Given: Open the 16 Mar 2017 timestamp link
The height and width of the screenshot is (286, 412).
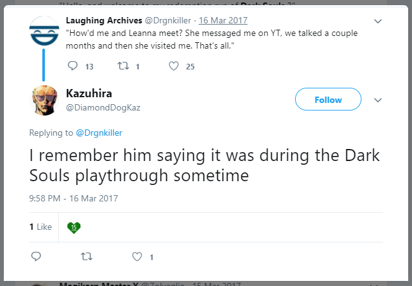Looking at the screenshot, I should 223,20.
